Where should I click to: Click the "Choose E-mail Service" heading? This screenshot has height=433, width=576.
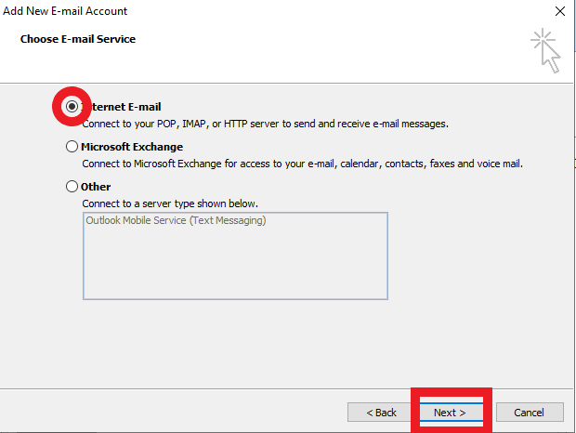tap(78, 40)
